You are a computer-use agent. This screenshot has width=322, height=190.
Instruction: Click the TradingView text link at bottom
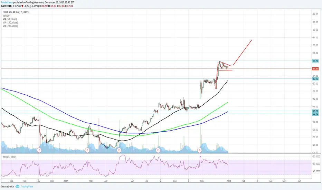(27, 187)
